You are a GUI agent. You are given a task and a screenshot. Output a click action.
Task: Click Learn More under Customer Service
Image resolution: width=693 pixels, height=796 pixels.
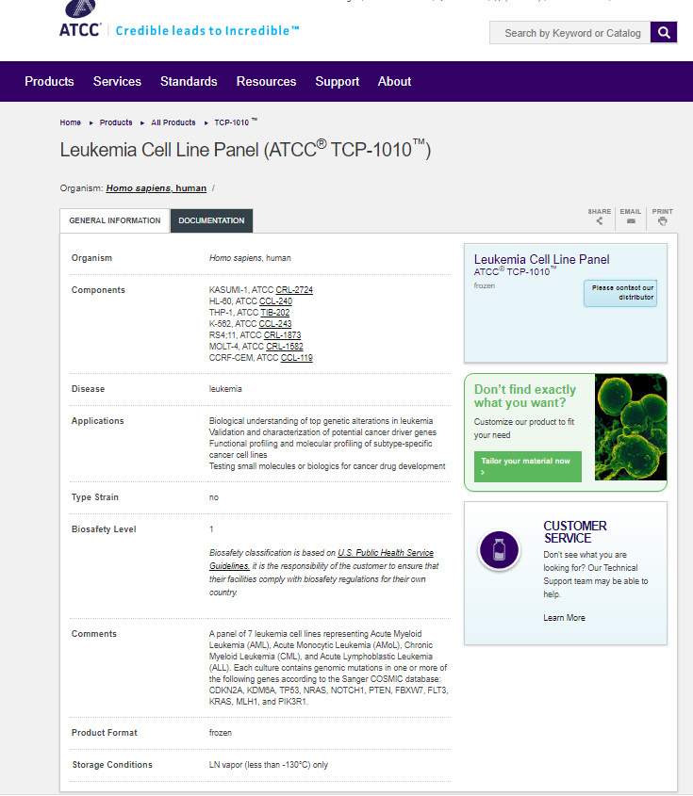coord(564,618)
